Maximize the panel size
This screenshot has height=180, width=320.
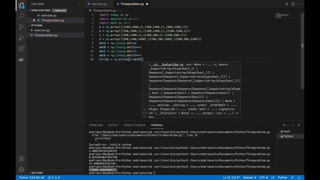click(293, 125)
